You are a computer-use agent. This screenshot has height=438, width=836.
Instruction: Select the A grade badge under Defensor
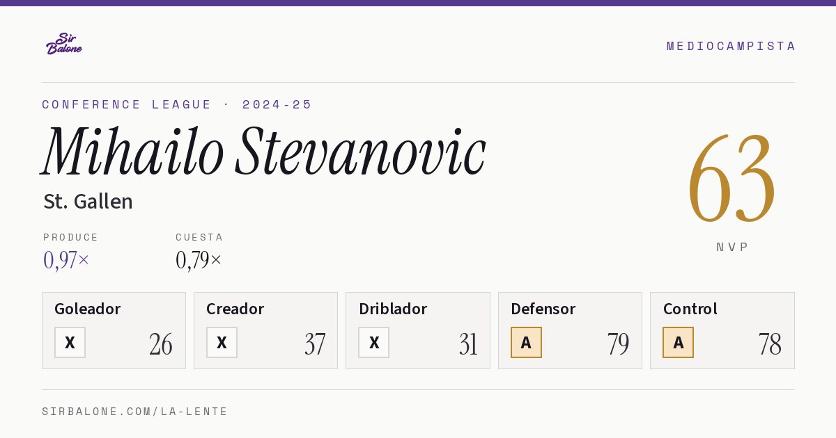coord(526,342)
